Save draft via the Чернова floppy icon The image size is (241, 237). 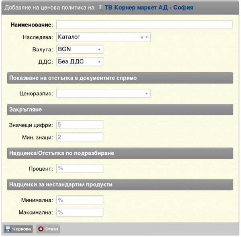tap(8, 229)
